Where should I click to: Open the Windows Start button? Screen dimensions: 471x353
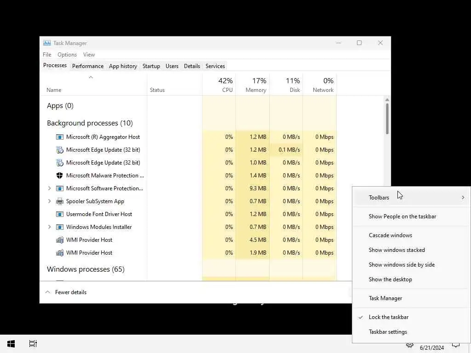coord(11,344)
